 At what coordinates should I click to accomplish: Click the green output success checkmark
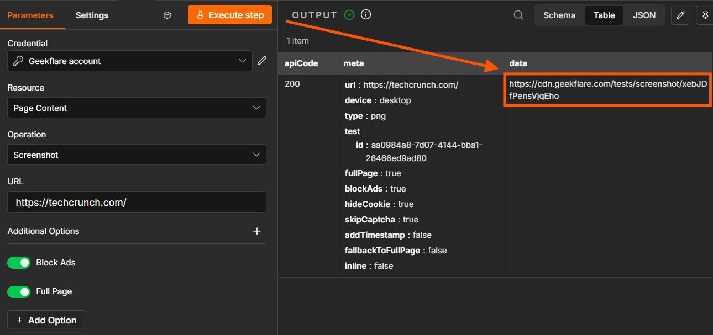[x=349, y=15]
